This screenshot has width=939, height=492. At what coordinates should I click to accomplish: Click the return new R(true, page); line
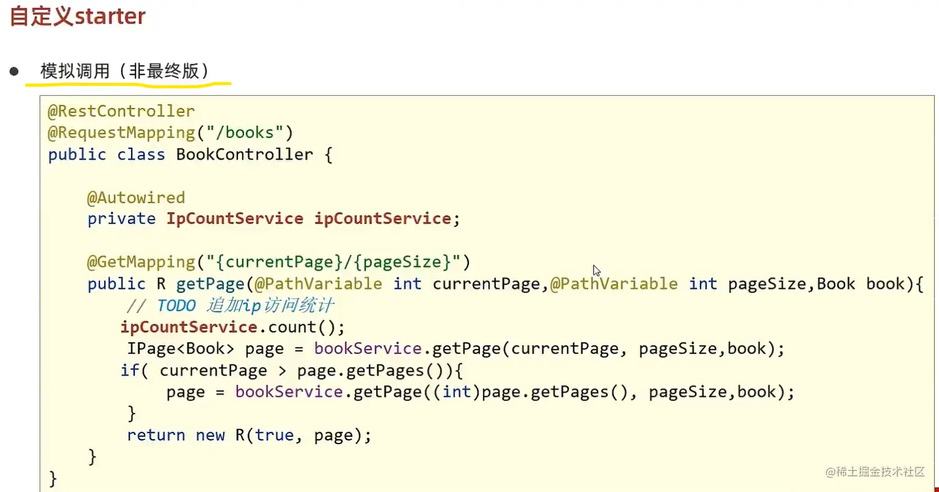point(249,435)
